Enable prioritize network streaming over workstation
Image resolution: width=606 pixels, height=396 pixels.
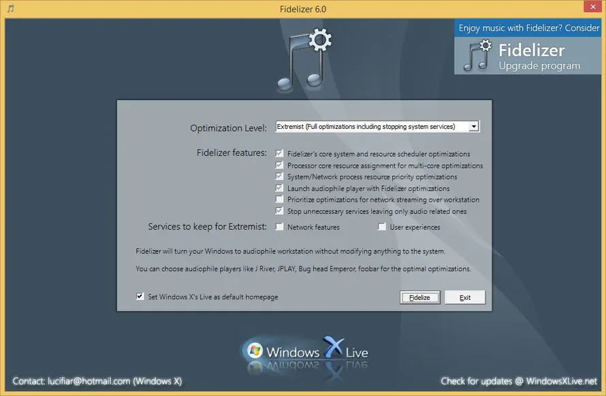coord(279,199)
